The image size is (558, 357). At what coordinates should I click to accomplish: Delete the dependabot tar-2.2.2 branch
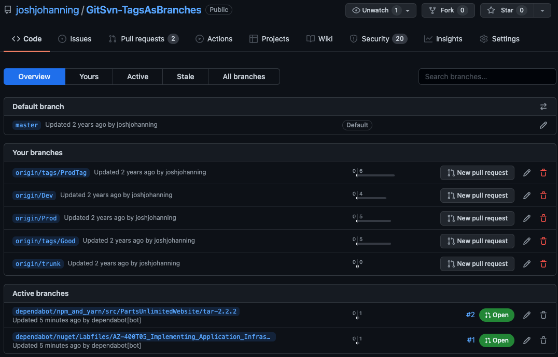[x=543, y=315]
